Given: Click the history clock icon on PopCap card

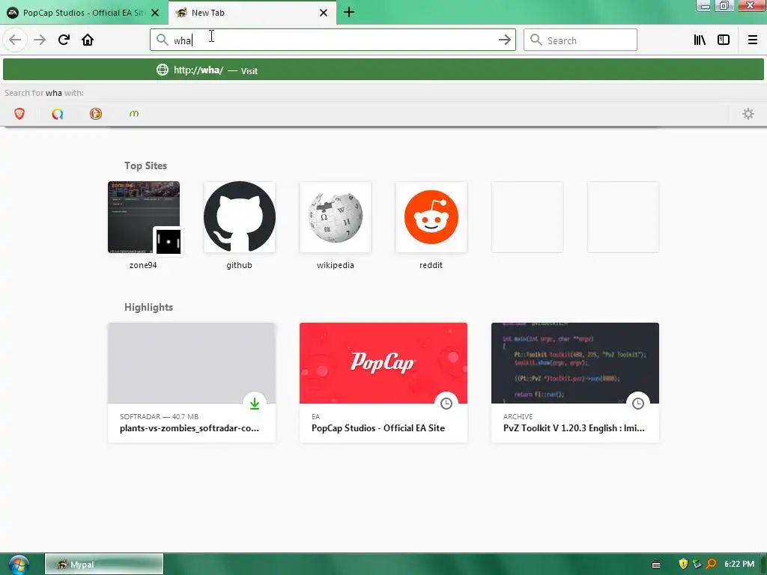Looking at the screenshot, I should coord(446,404).
